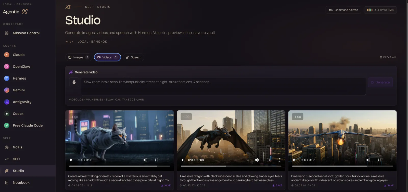Image resolution: width=408 pixels, height=192 pixels.
Task: Open more options on black dragon video
Action: click(x=279, y=160)
